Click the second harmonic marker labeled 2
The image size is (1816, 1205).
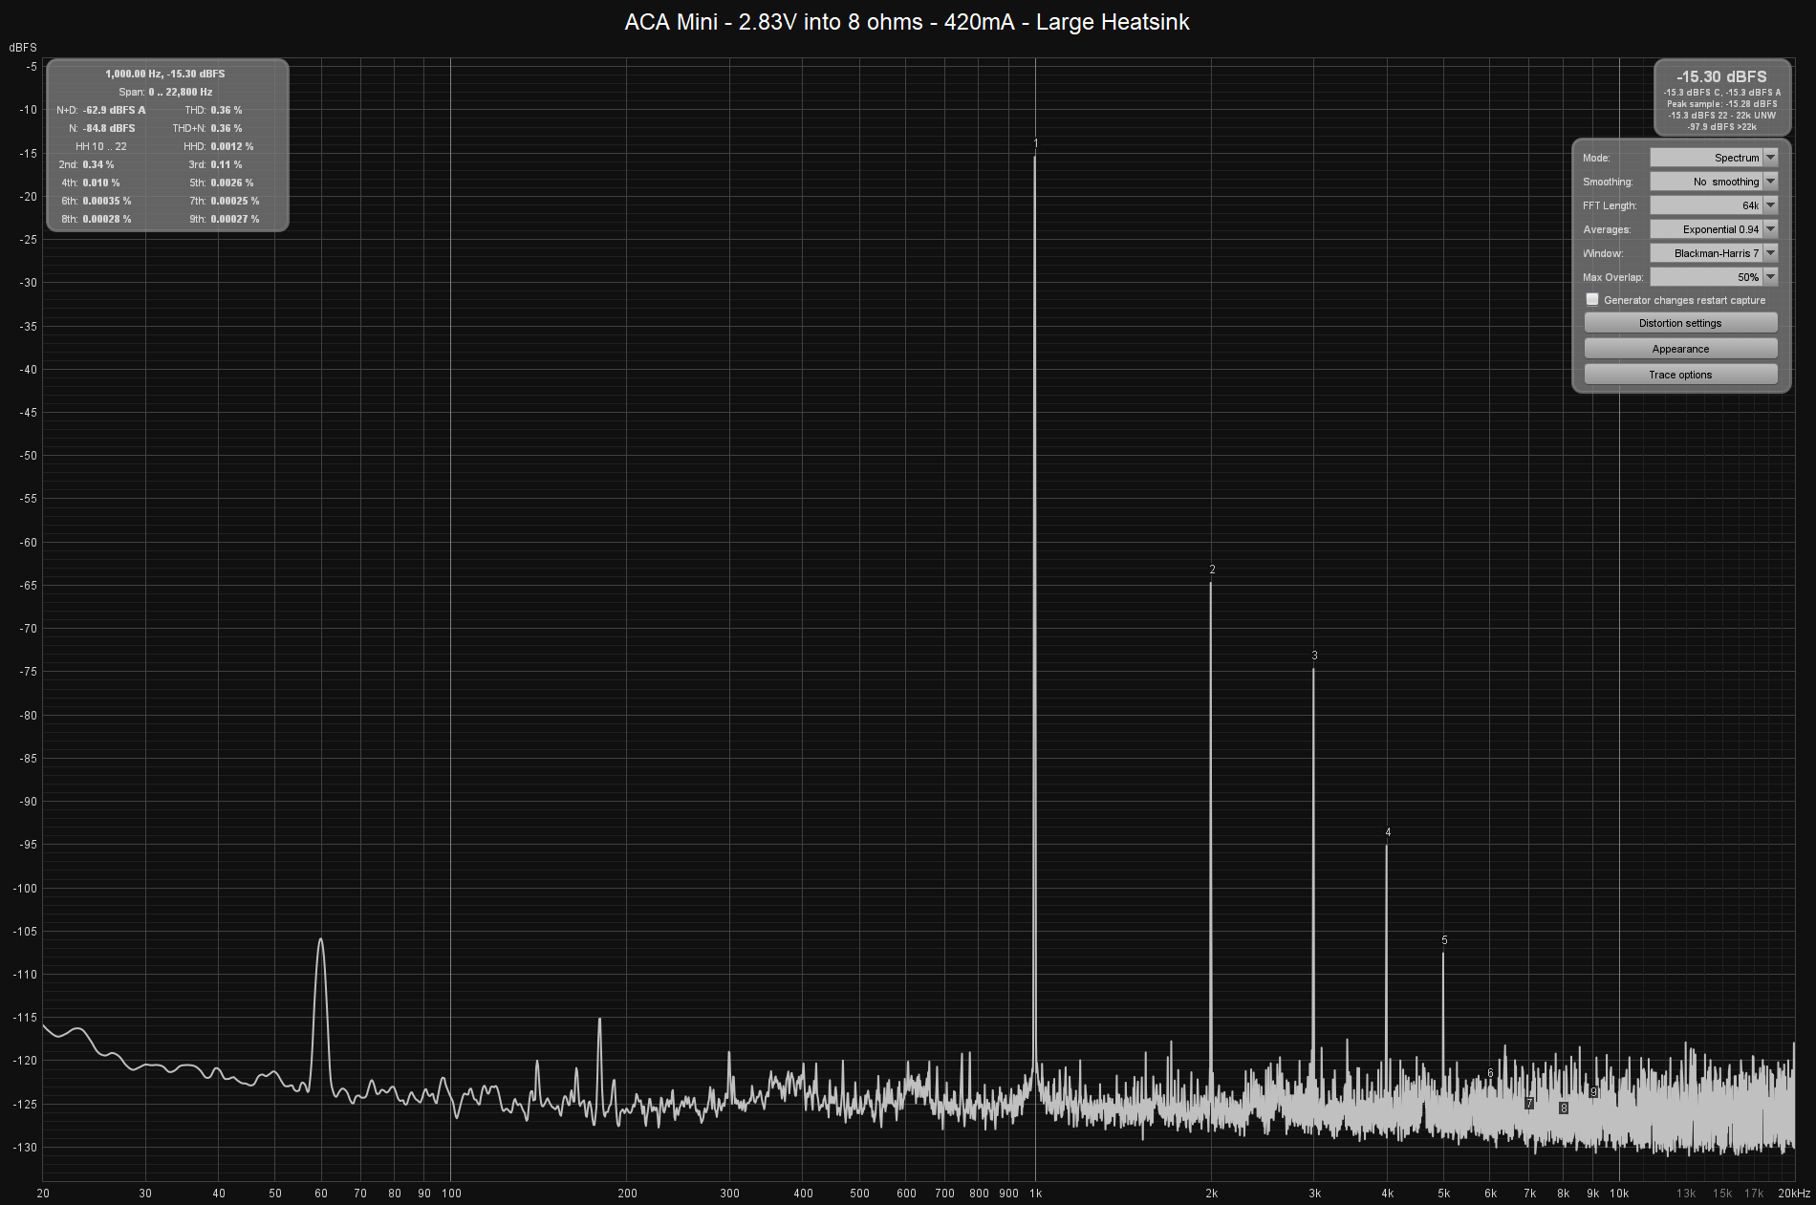[x=1212, y=570]
